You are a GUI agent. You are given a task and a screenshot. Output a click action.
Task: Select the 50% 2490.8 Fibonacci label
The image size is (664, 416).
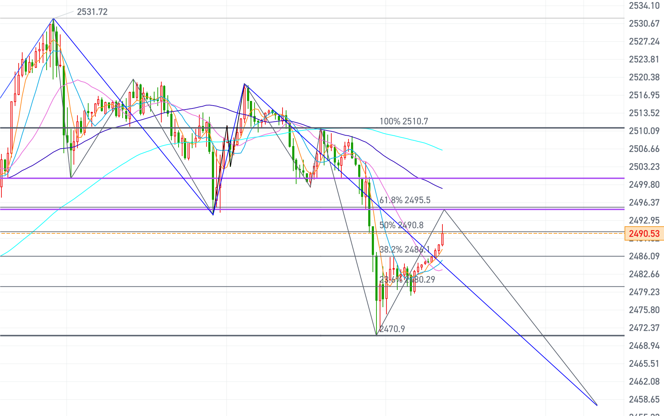click(x=401, y=225)
